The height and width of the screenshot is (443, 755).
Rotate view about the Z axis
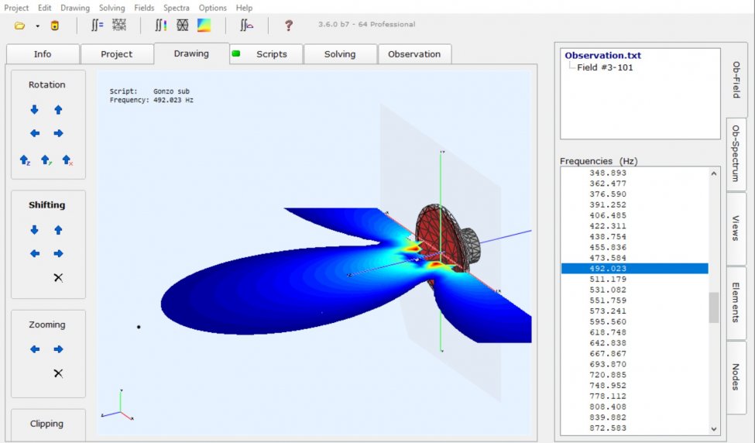click(25, 160)
